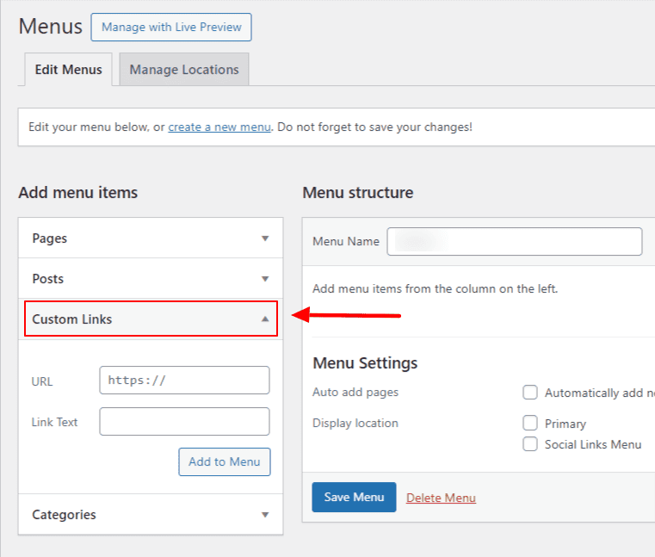The width and height of the screenshot is (655, 557).
Task: Click the Auto add pages label
Action: pos(355,393)
